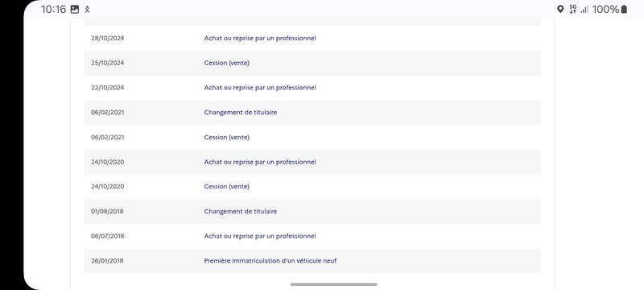Open the 22/10/2024 Achat ou reprise entry
Image resolution: width=644 pixels, height=290 pixels.
click(x=312, y=88)
